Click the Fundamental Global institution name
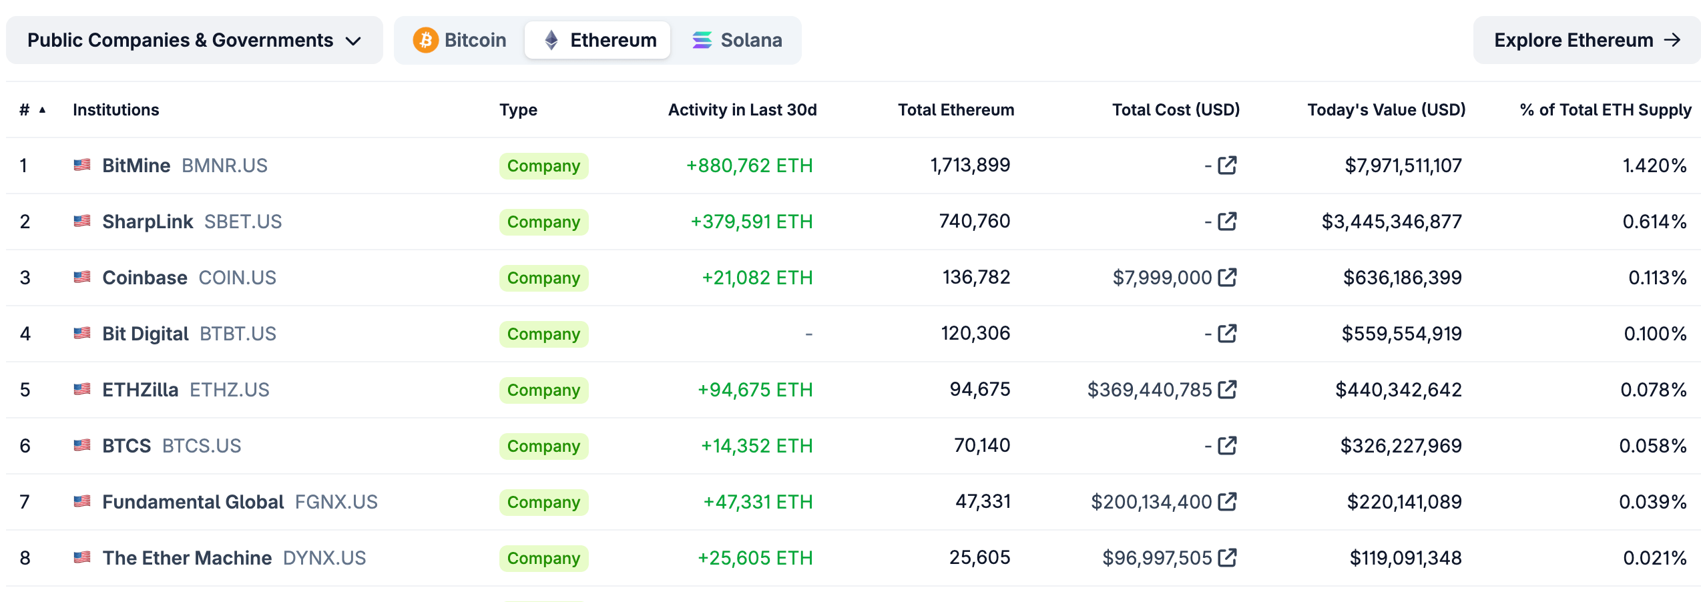This screenshot has height=602, width=1701. coord(192,501)
